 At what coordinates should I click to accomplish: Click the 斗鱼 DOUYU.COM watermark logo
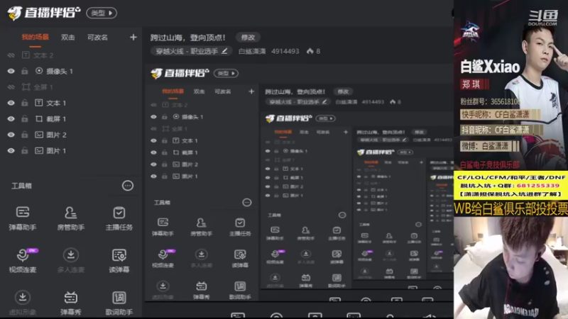543,18
